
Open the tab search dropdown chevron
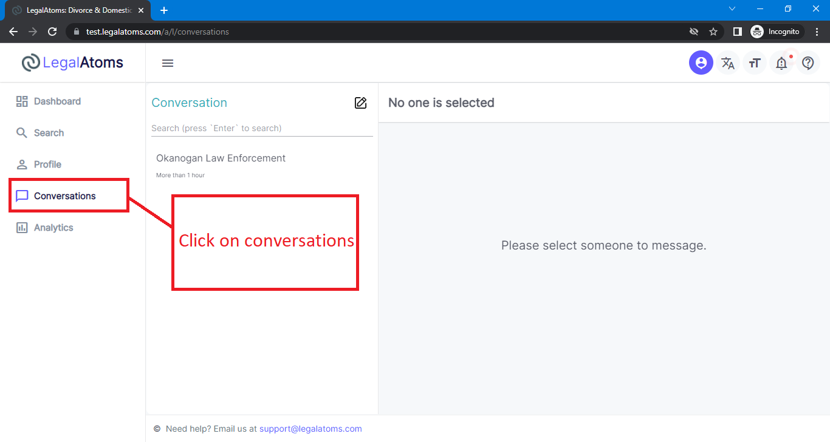[x=732, y=8]
